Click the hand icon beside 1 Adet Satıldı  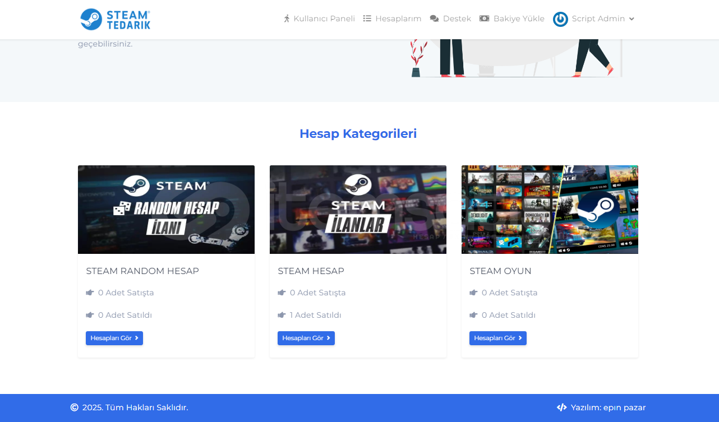pyautogui.click(x=282, y=315)
